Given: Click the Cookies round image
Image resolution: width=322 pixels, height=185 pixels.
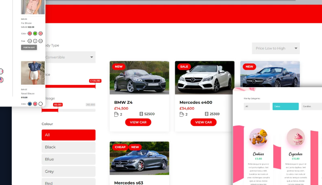Looking at the screenshot, I should click(x=258, y=137).
